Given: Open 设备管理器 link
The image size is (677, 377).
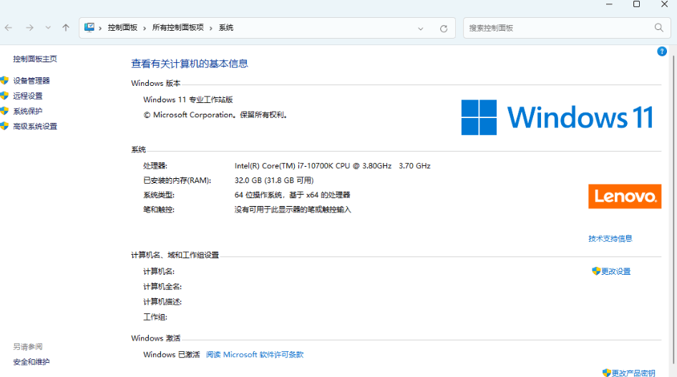Looking at the screenshot, I should [x=31, y=81].
